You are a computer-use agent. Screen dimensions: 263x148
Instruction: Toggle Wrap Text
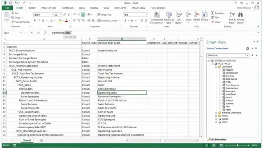104,15
